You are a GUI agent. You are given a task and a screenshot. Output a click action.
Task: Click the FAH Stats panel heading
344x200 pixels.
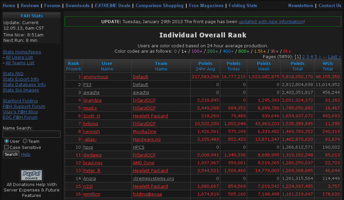pos(32,16)
